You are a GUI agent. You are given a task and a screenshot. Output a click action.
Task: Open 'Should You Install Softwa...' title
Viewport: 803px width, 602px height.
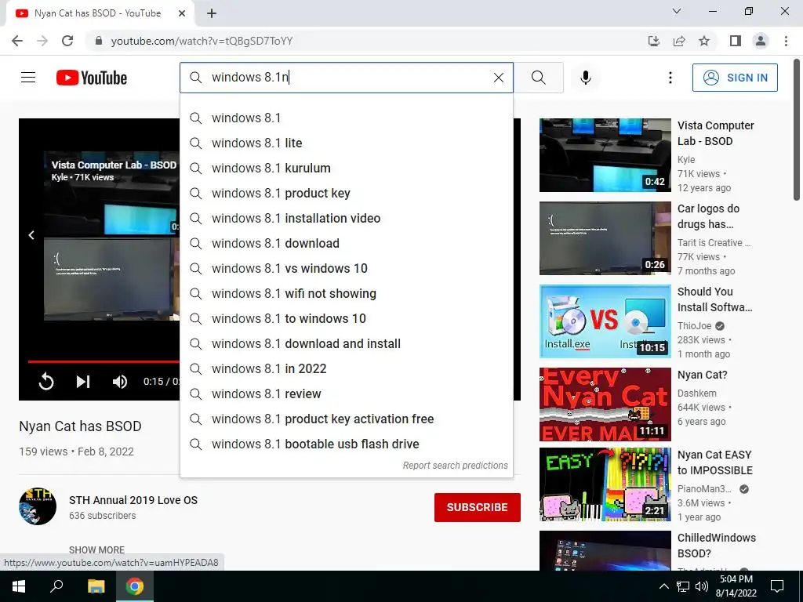[715, 299]
